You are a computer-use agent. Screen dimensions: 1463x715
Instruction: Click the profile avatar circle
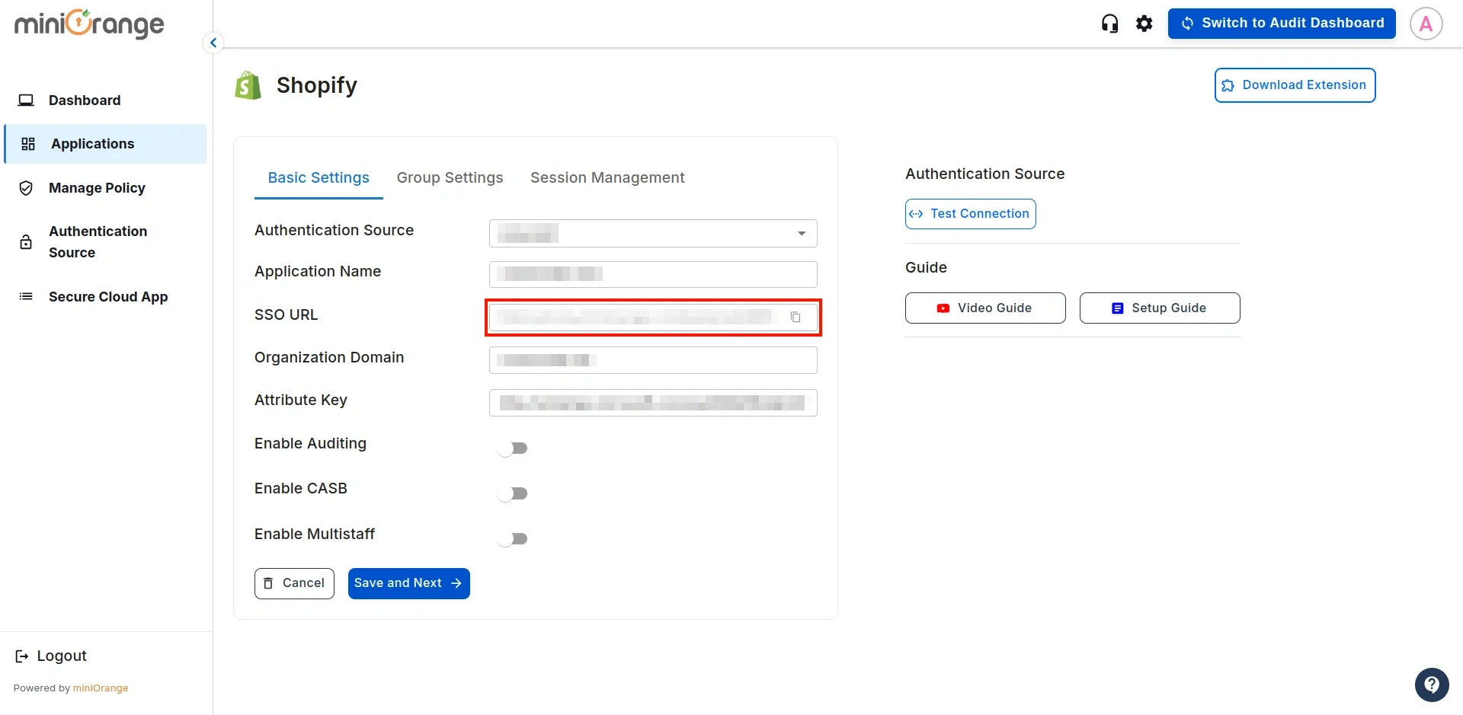[x=1426, y=23]
